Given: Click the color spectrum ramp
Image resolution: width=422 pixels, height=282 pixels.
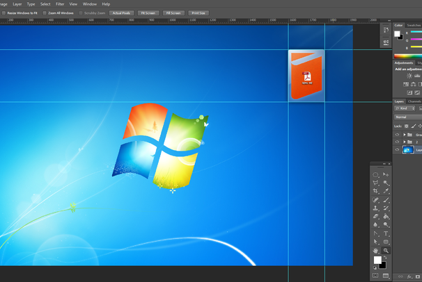Looking at the screenshot, I should (408, 56).
